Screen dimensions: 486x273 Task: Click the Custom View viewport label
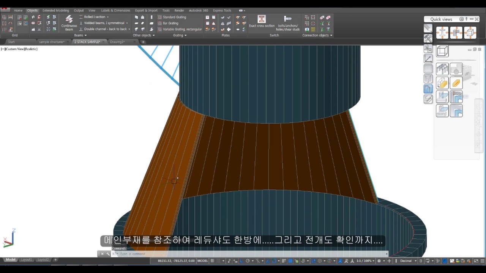pyautogui.click(x=16, y=49)
